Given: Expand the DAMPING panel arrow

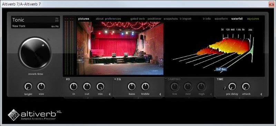Looking at the screenshot, I should [x=211, y=94].
